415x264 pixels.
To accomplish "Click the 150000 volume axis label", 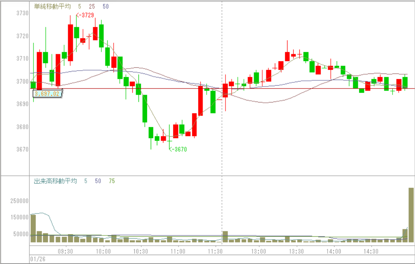I will [x=20, y=217].
